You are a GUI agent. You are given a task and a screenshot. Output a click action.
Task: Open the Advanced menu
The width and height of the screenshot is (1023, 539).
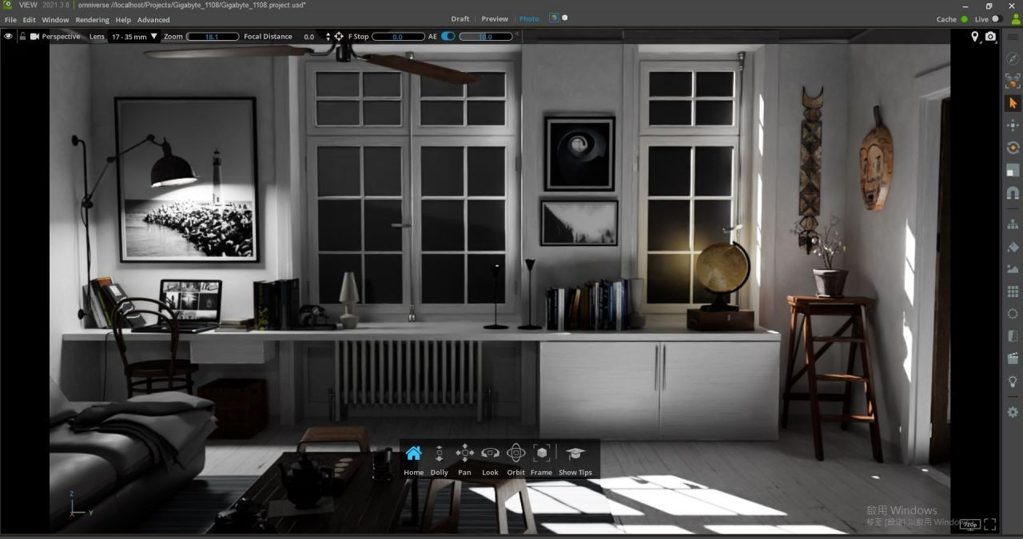point(153,20)
